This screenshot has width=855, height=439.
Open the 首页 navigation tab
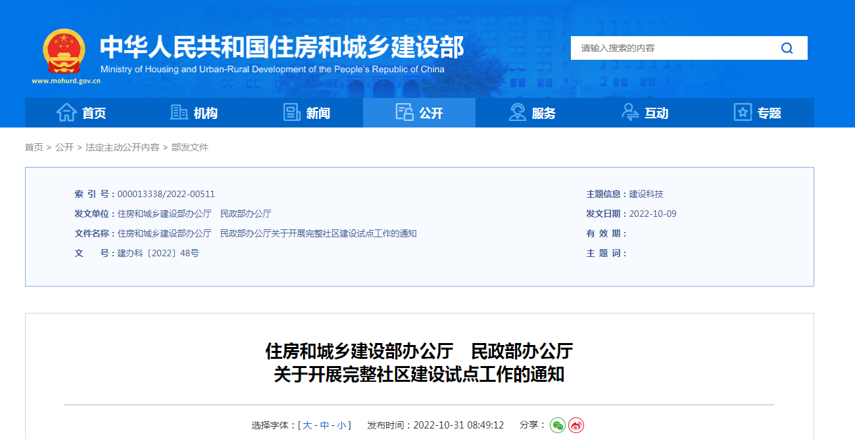pos(81,113)
